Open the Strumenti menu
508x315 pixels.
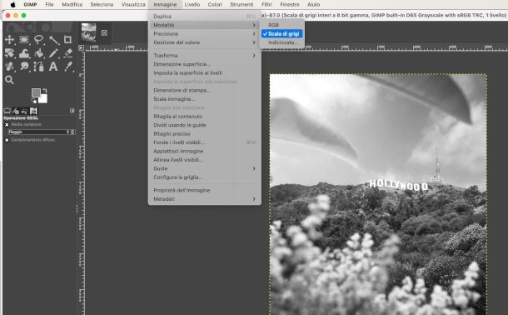pyautogui.click(x=242, y=4)
